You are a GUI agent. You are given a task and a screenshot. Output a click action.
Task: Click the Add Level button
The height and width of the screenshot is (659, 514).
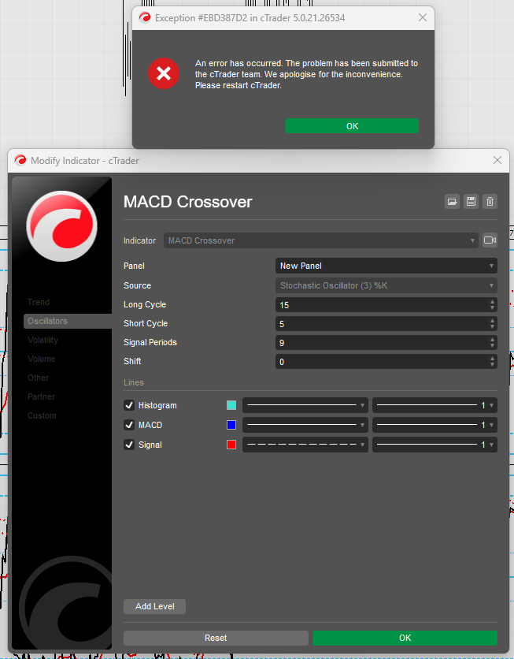coord(154,606)
